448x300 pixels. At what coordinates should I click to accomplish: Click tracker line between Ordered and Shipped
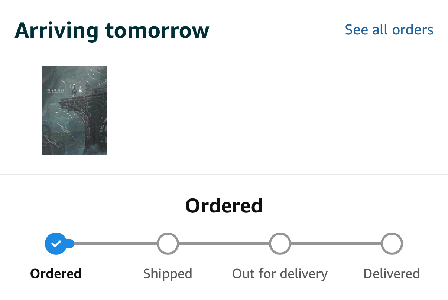[x=115, y=244]
